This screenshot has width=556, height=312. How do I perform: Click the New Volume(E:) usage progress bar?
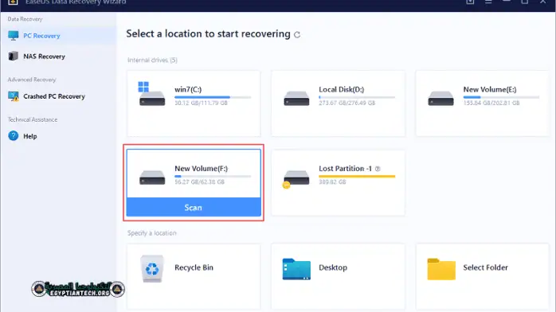point(501,97)
